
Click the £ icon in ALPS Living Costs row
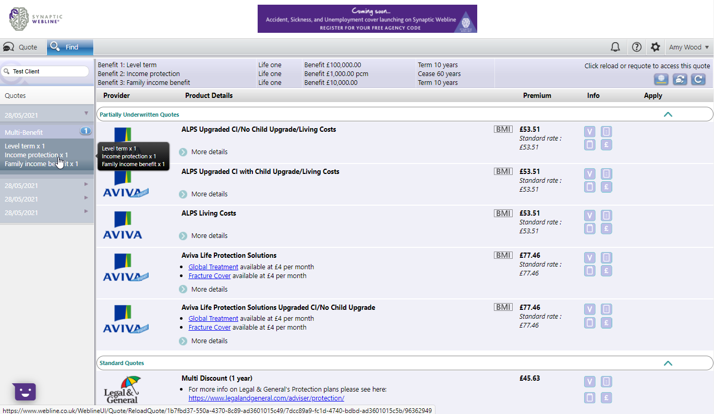[606, 229]
